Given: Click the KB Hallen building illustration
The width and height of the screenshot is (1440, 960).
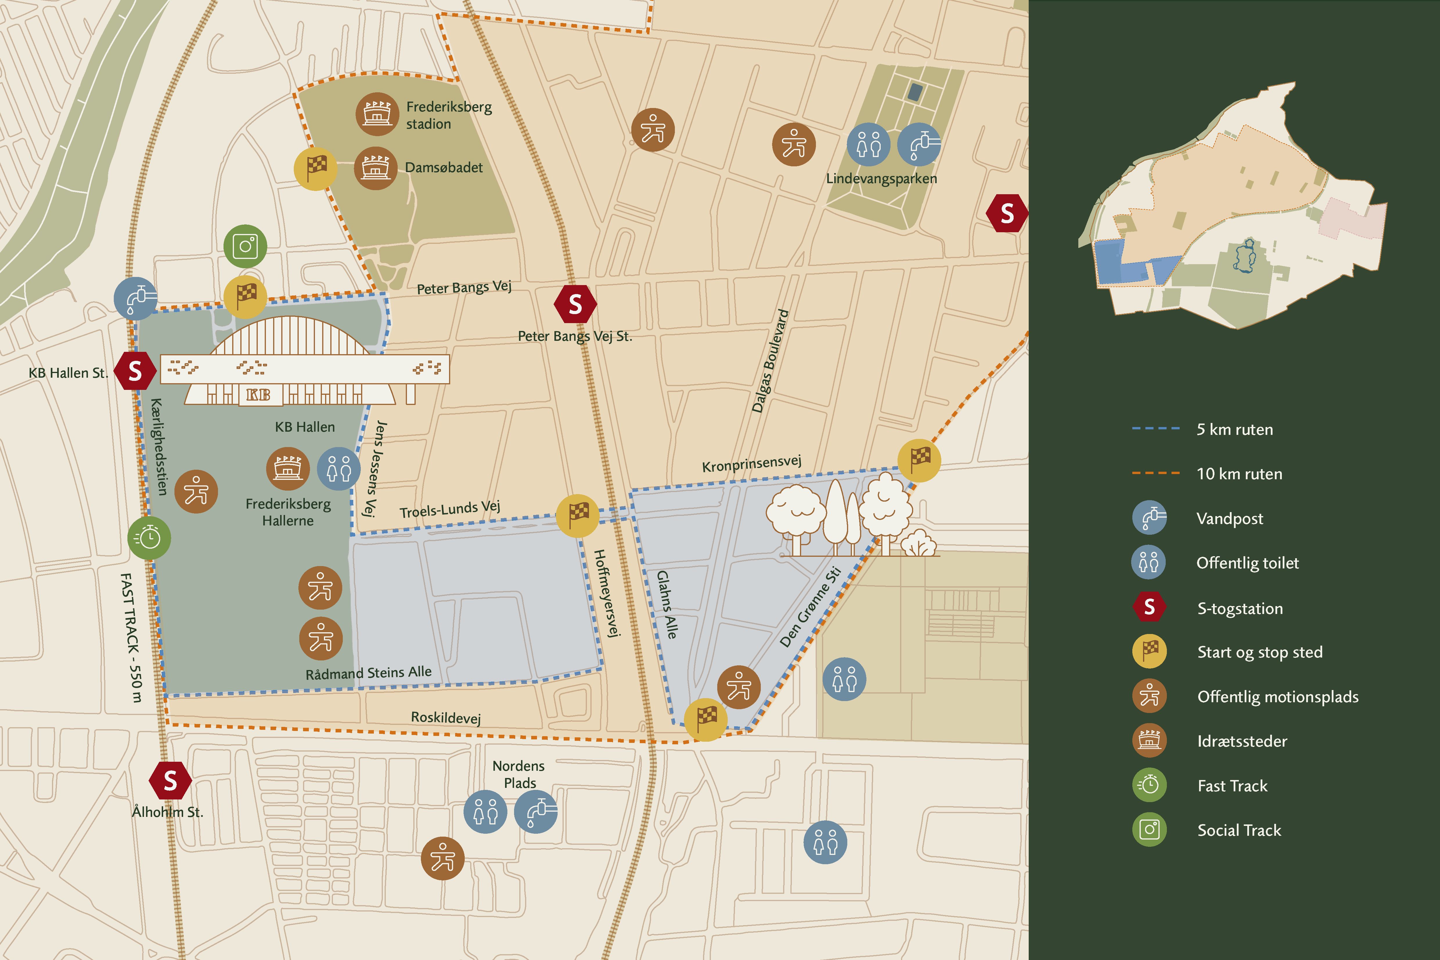Looking at the screenshot, I should click(305, 361).
